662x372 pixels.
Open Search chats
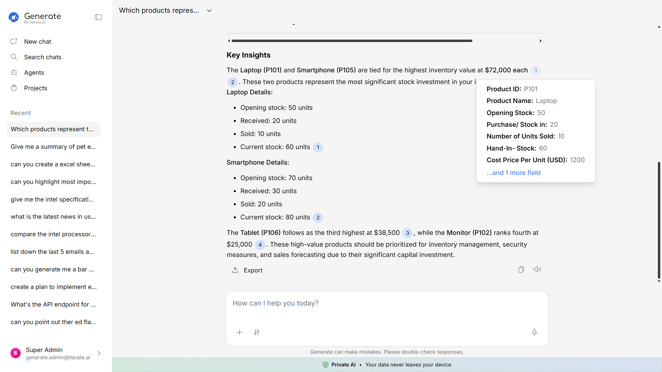42,57
